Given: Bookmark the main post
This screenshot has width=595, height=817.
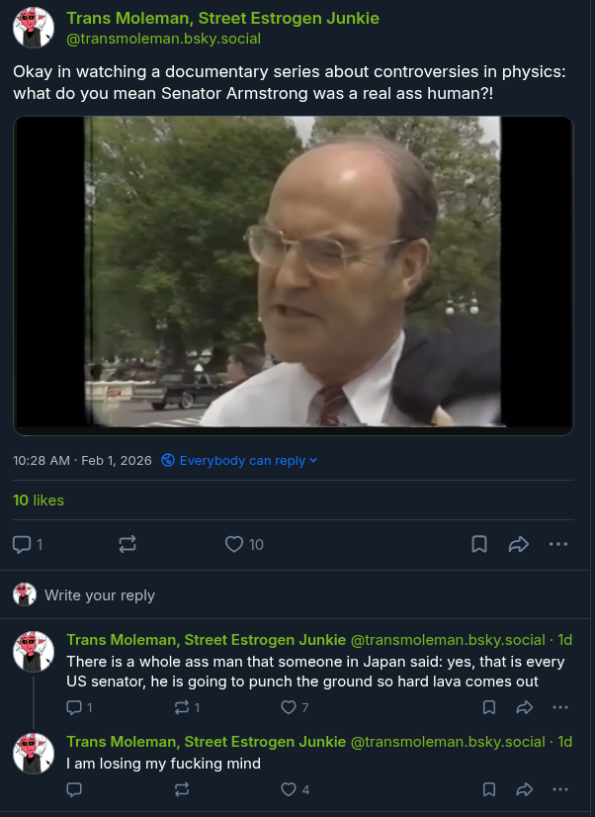Looking at the screenshot, I should pos(479,544).
